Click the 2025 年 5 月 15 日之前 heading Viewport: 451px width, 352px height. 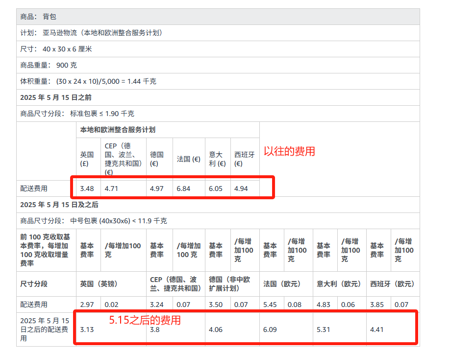(x=56, y=97)
